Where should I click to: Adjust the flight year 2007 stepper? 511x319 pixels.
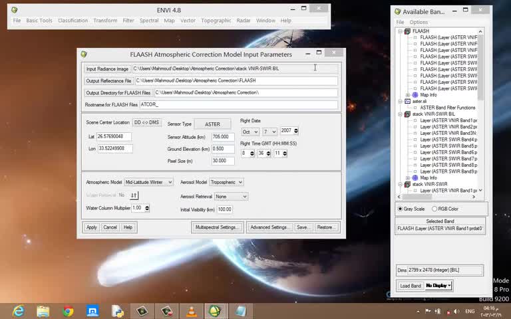pos(296,131)
